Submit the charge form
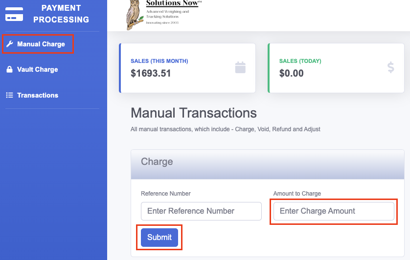This screenshot has width=410, height=260. click(x=159, y=237)
